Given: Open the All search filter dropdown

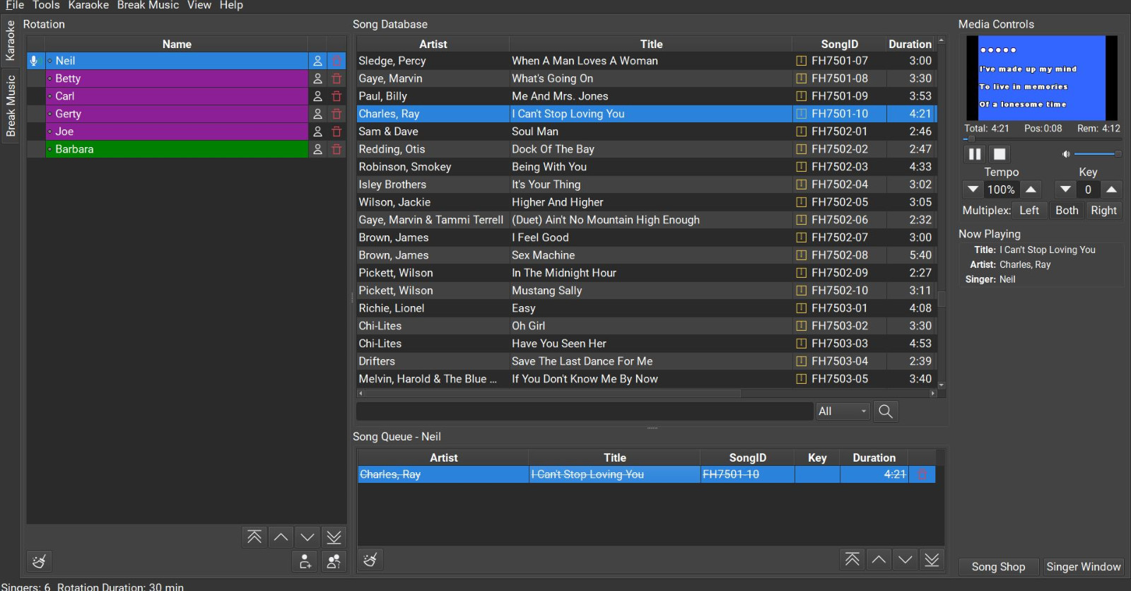Looking at the screenshot, I should 843,411.
